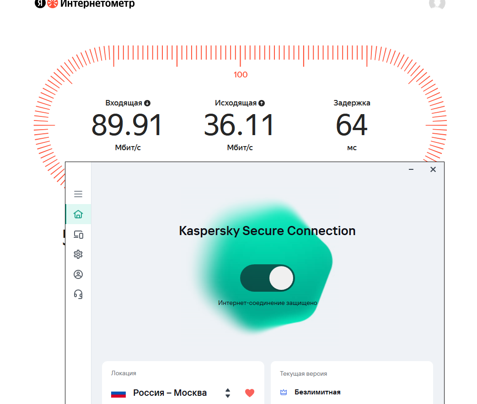Viewport: 477px width, 404px height.
Task: Toggle the Kaspersky Secure Connection switch
Action: pos(268,278)
